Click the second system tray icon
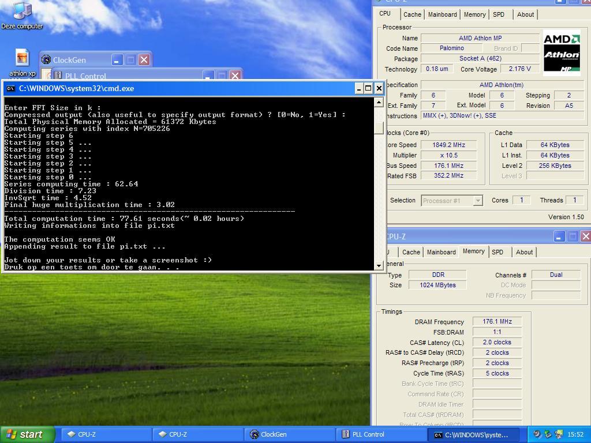This screenshot has width=591, height=443. pos(548,434)
